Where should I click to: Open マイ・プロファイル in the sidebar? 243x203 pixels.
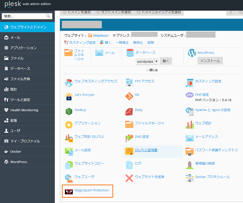27,141
